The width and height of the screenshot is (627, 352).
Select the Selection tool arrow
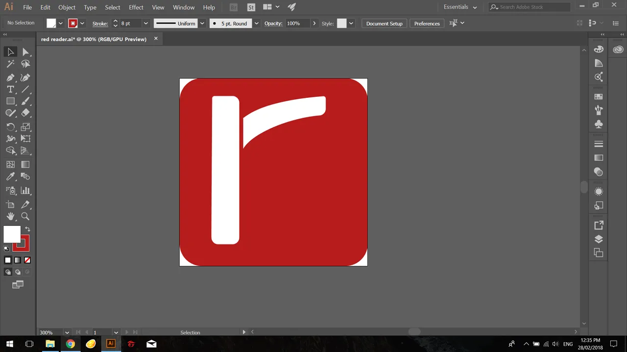point(10,52)
